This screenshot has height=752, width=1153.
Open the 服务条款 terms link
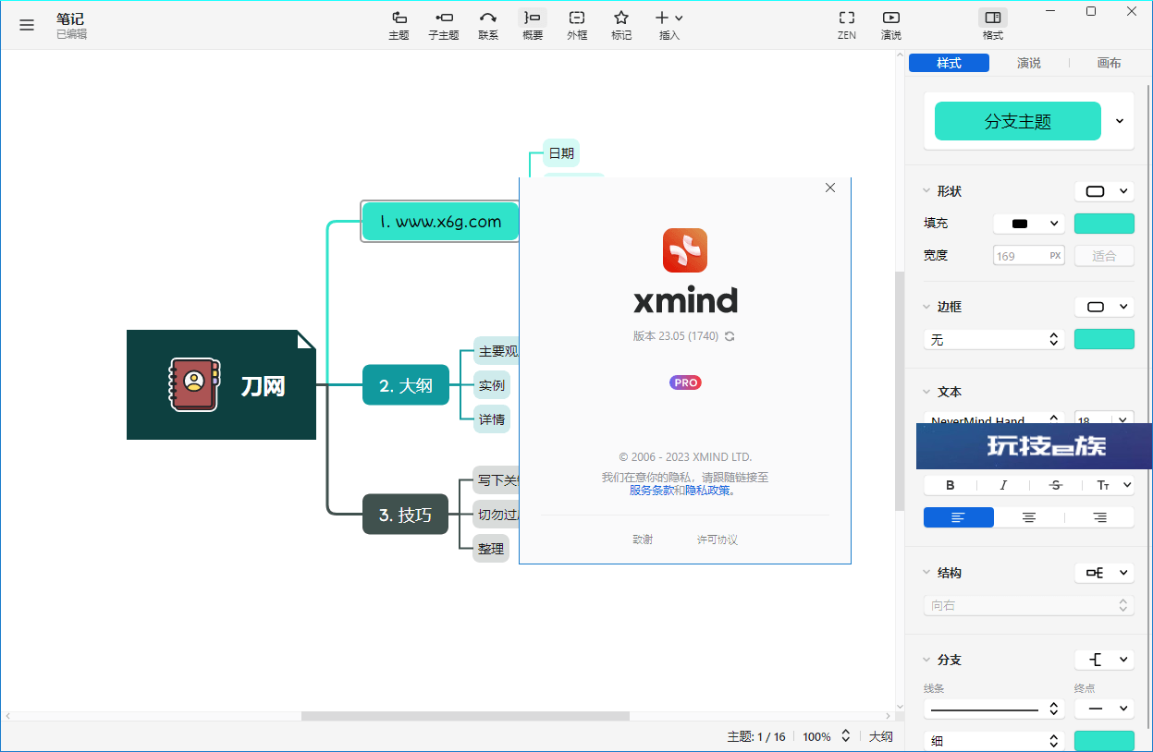(x=651, y=491)
